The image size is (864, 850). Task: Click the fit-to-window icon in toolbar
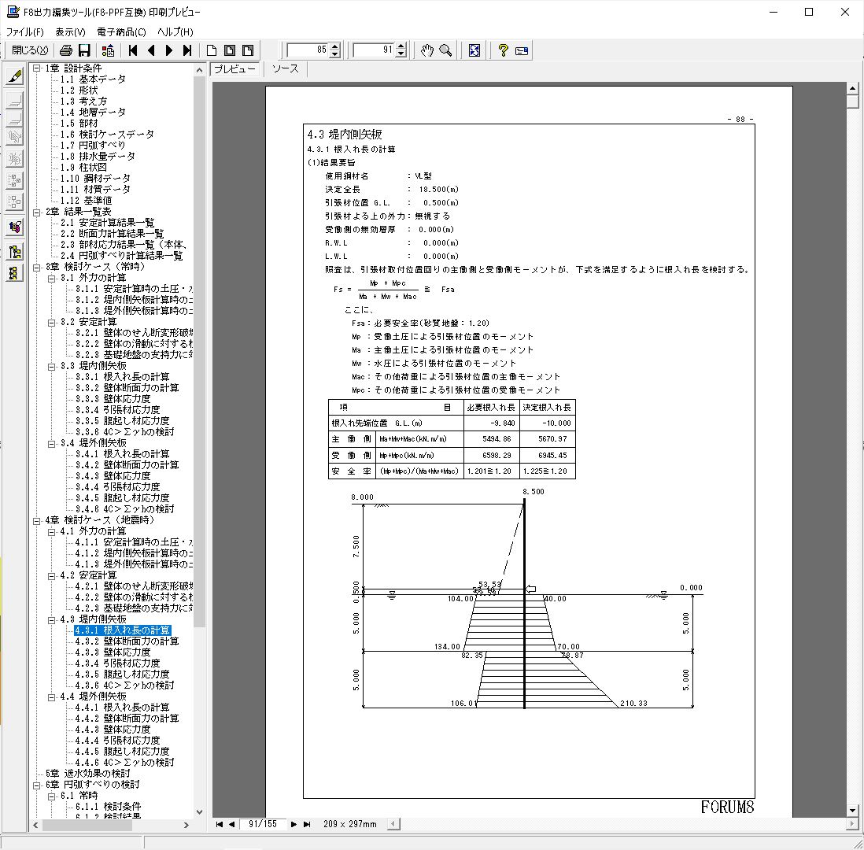(474, 50)
